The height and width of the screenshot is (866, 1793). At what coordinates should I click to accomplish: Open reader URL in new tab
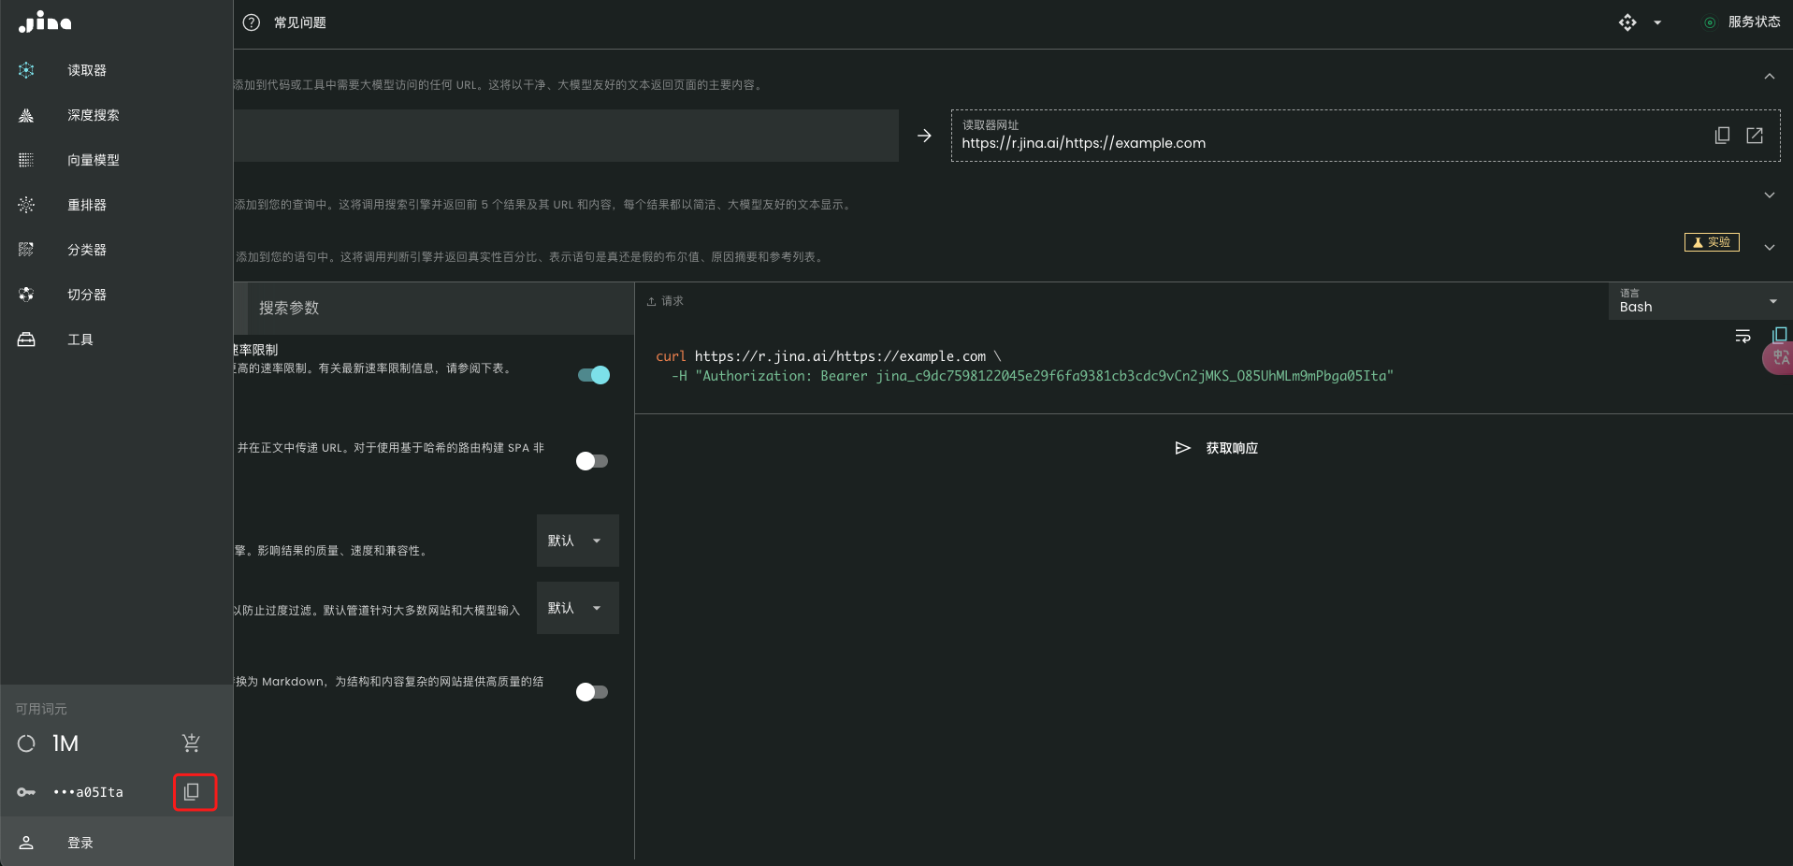1755,136
